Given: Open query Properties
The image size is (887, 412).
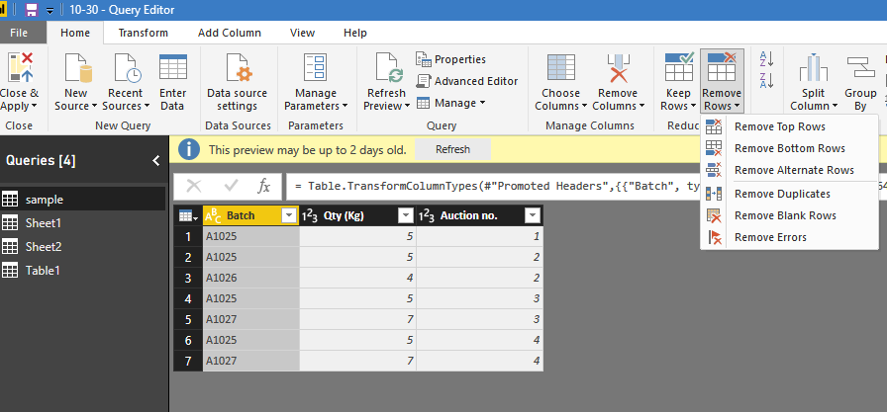Looking at the screenshot, I should click(450, 59).
